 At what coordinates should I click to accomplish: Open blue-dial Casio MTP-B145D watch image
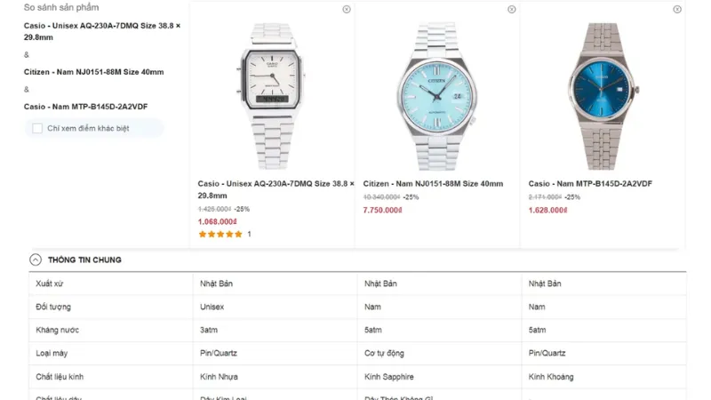(602, 96)
